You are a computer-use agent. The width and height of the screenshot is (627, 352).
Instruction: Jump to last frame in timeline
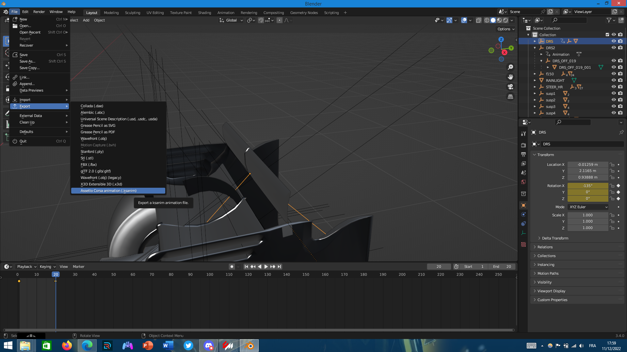click(x=280, y=267)
